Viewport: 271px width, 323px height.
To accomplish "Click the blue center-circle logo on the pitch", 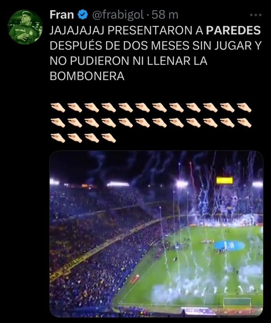I will (x=229, y=245).
